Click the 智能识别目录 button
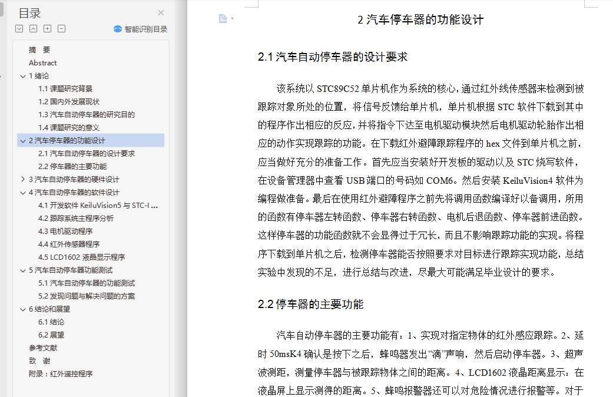This screenshot has width=613, height=397. 140,29
